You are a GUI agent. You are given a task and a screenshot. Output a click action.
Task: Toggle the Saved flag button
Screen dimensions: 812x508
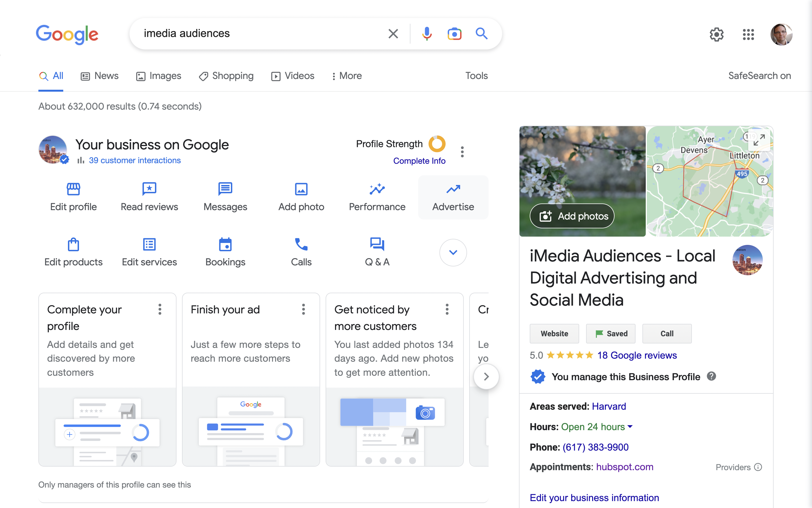click(610, 334)
